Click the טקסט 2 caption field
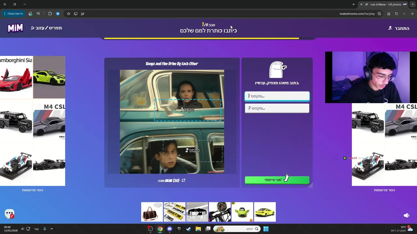This screenshot has width=417, height=234. 277,108
